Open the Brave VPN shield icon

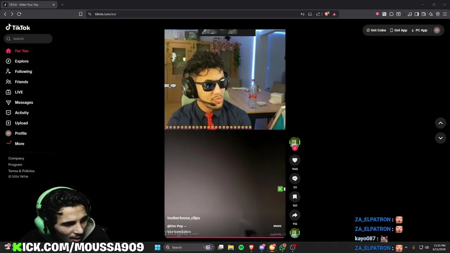click(x=438, y=14)
